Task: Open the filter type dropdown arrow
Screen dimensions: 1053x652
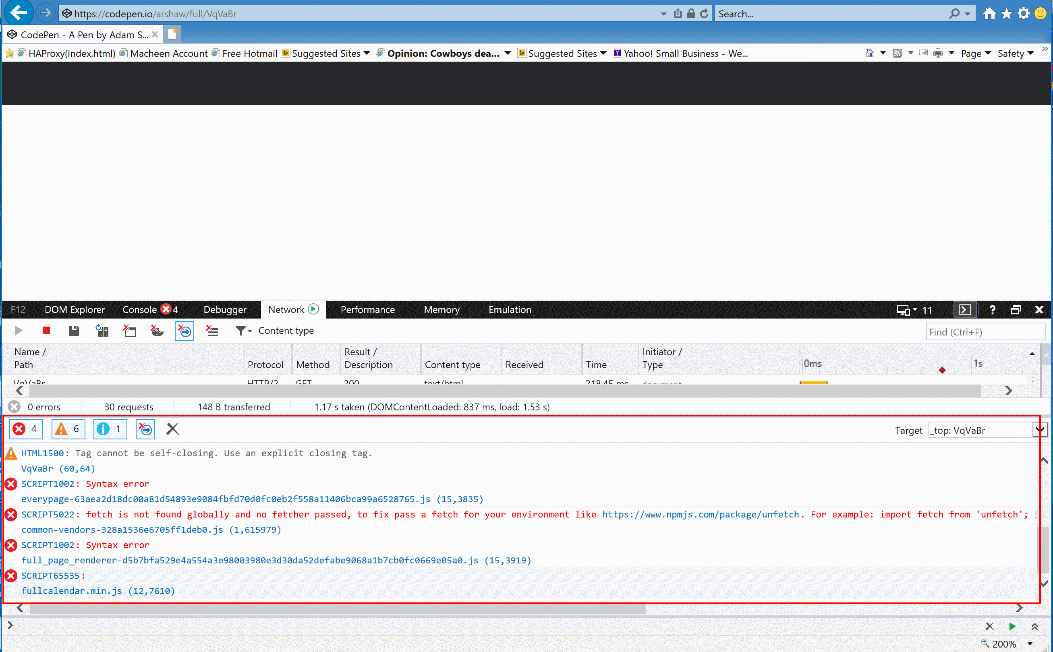Action: (x=249, y=331)
